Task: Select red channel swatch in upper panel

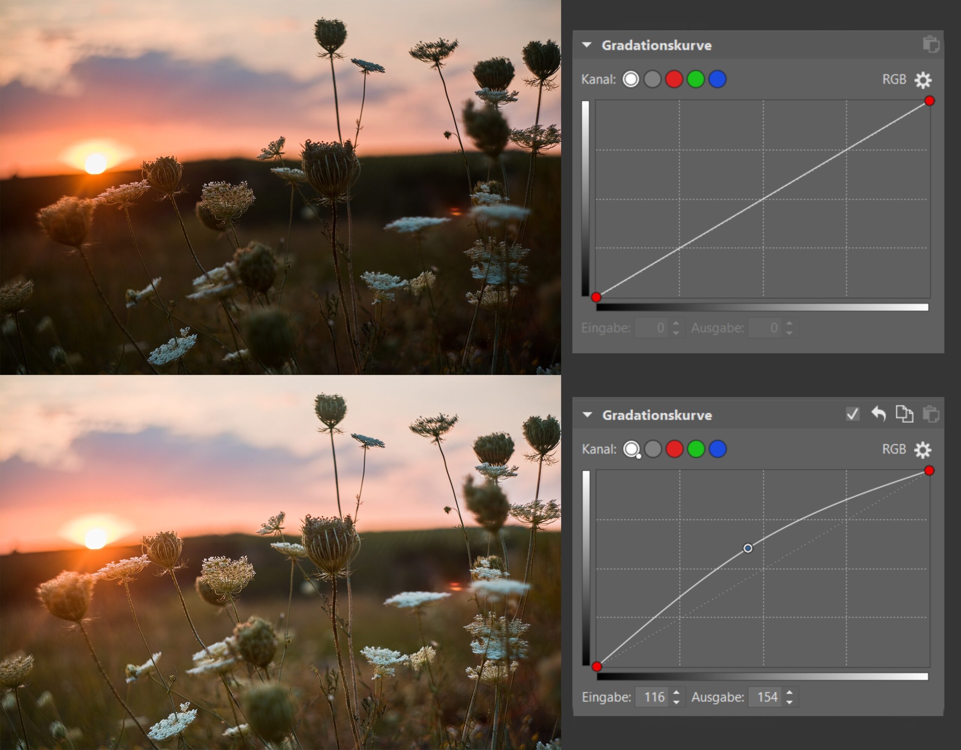Action: (674, 79)
